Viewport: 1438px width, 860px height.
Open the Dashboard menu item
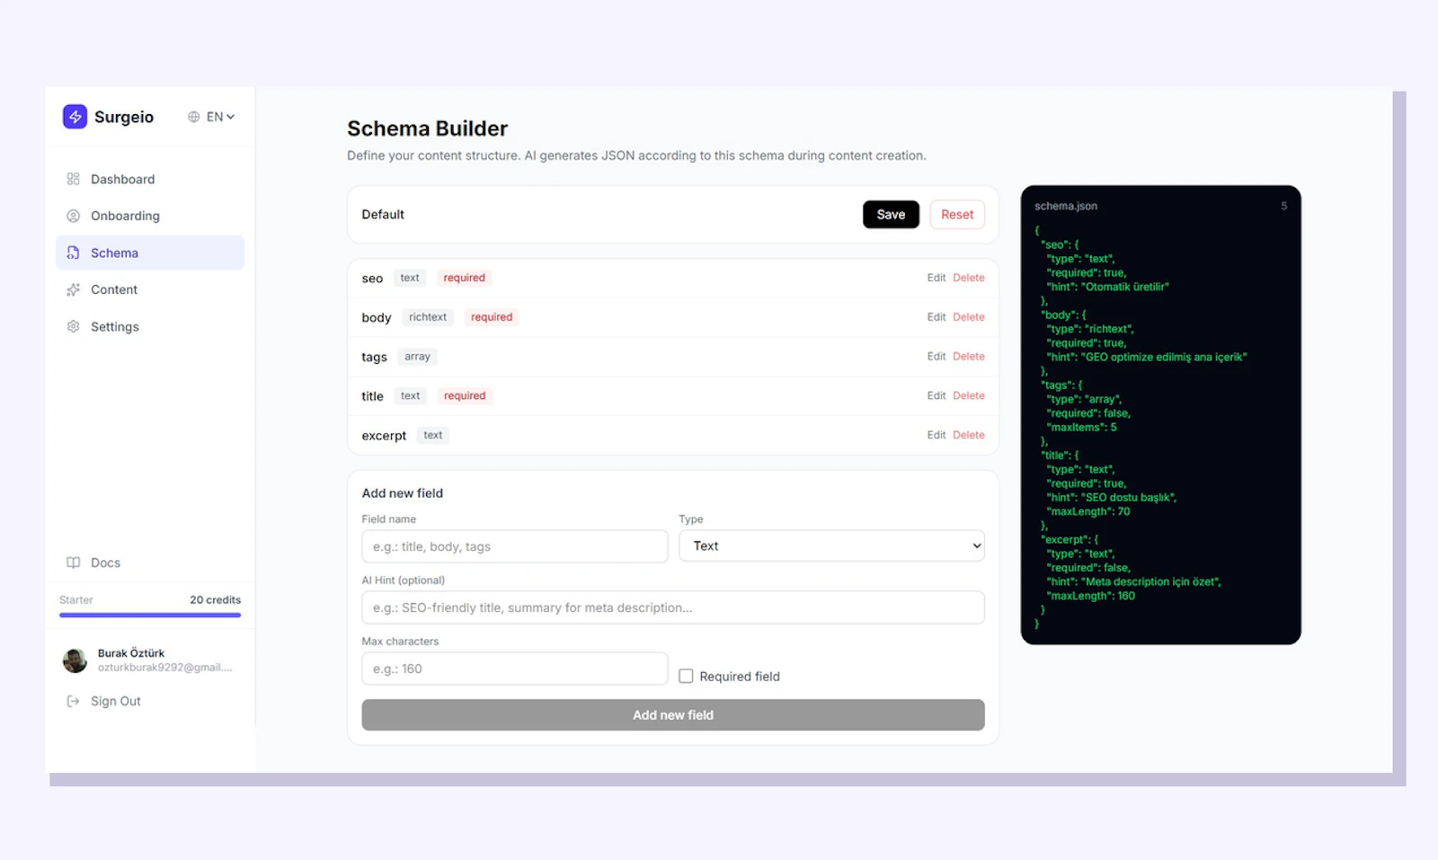[x=150, y=179]
